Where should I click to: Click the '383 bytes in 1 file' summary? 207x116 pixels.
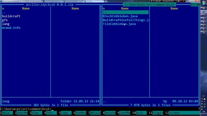click(50, 105)
